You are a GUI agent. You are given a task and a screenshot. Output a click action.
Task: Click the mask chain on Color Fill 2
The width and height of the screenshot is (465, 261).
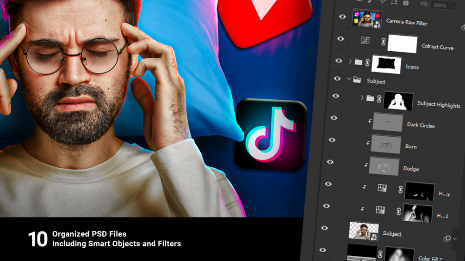380,255
